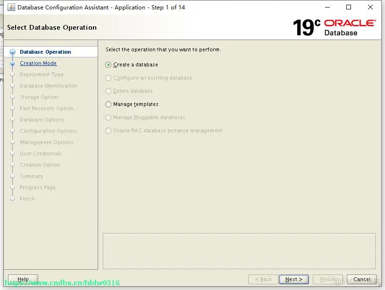Click the Java window icon in title bar
The width and height of the screenshot is (385, 290).
click(x=11, y=8)
